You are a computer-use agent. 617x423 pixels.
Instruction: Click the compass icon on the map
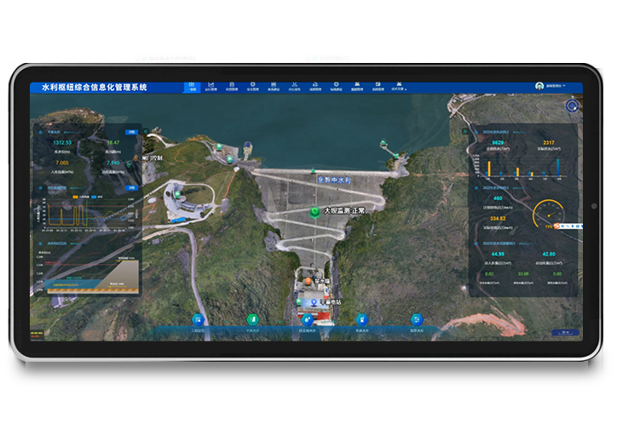[572, 106]
